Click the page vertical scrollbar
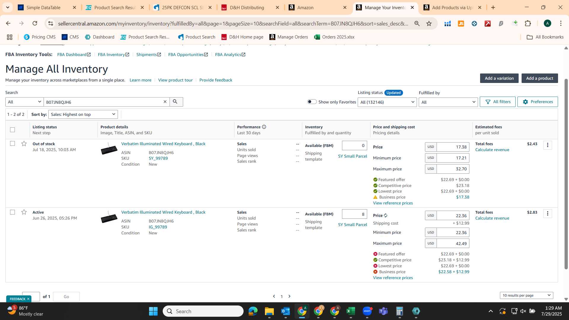 coord(566,174)
